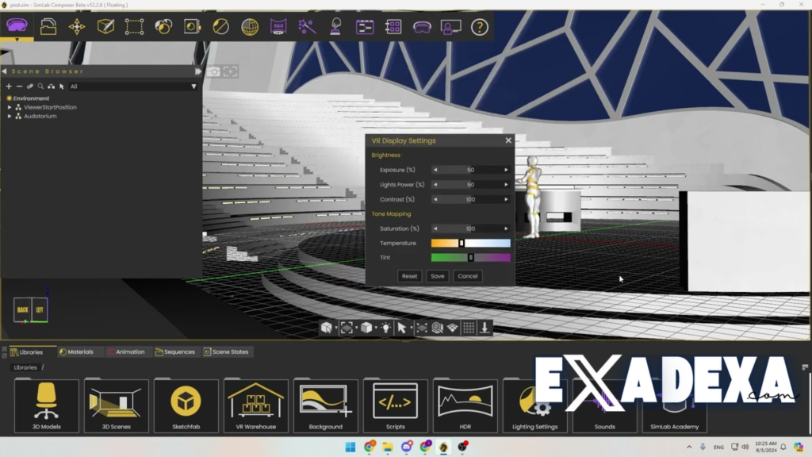Click the Save button in VR Display Settings
Image resolution: width=812 pixels, height=457 pixels.
tap(437, 275)
